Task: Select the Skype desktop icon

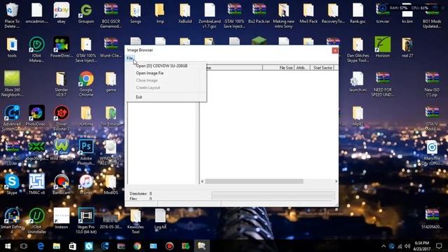Action: (12, 184)
